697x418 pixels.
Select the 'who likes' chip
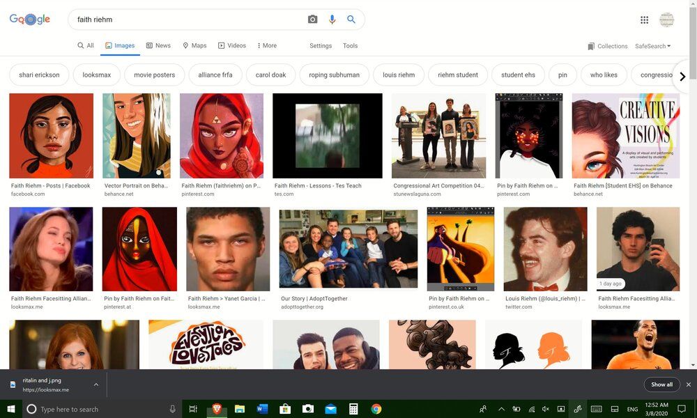[x=604, y=75]
